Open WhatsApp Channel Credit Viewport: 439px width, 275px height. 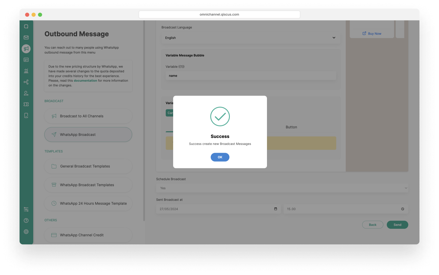coord(88,235)
